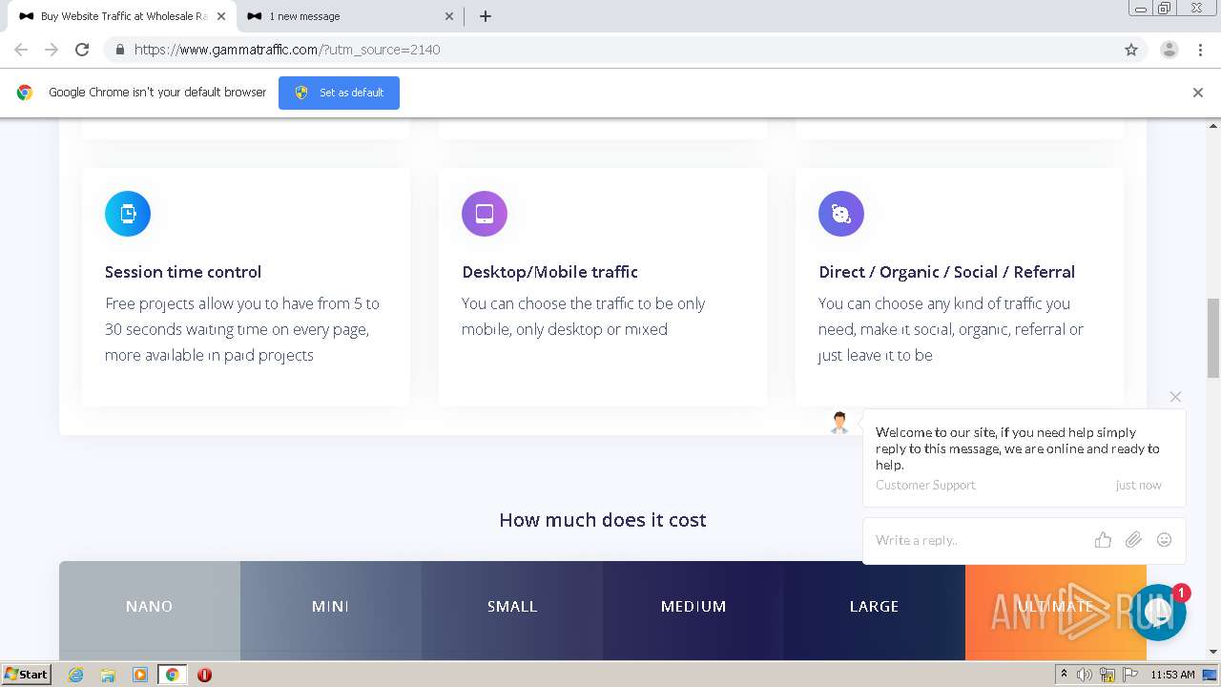
Task: Select the ULTIMATE pricing plan
Action: click(1055, 607)
